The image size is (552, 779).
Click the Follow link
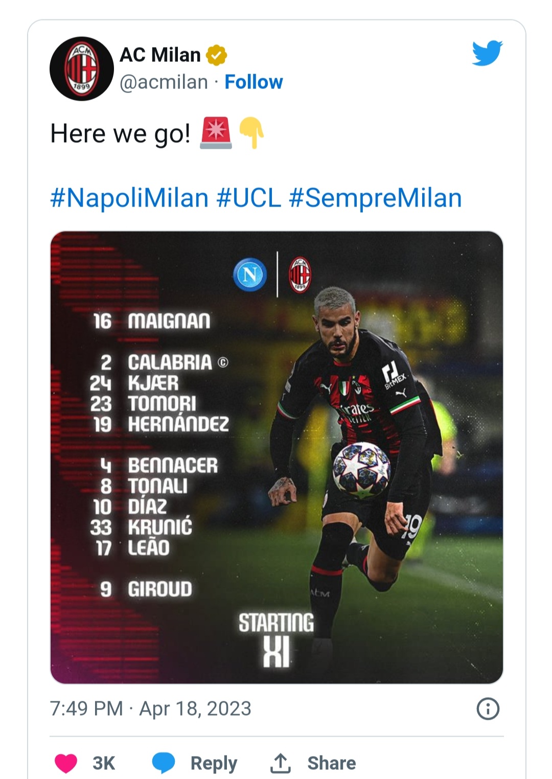click(x=254, y=82)
